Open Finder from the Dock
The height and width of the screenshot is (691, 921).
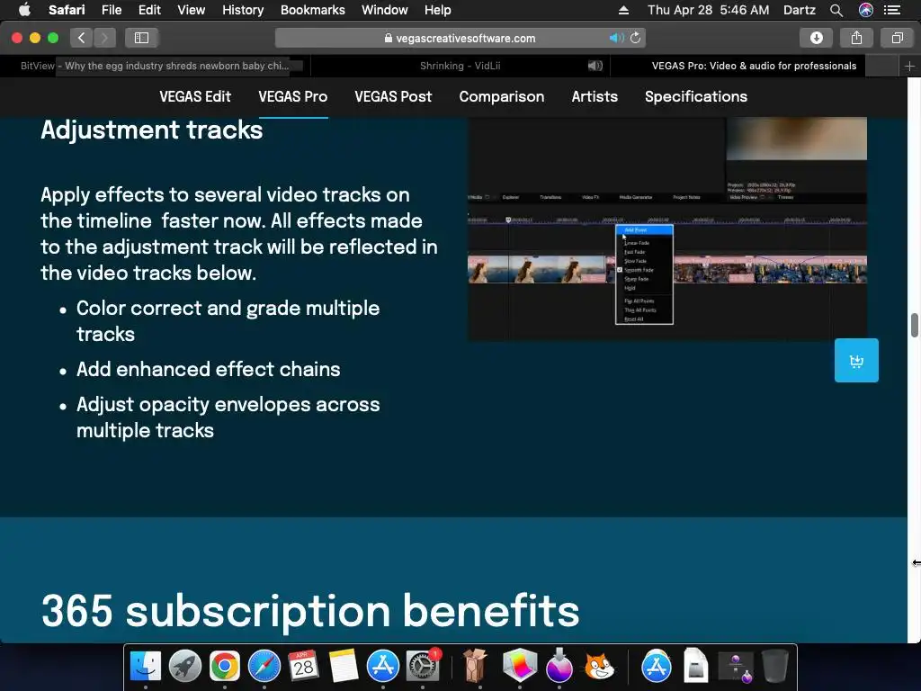point(145,667)
